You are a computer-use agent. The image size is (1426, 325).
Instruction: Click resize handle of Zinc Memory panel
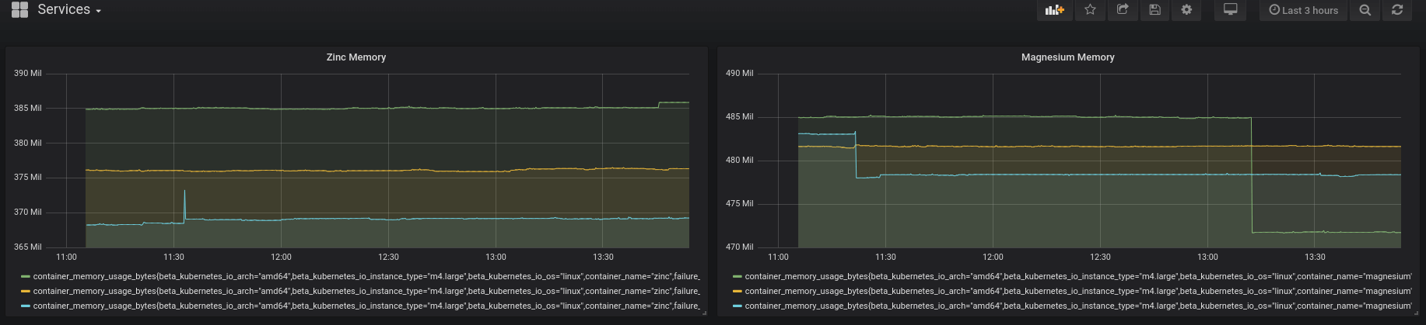click(704, 313)
